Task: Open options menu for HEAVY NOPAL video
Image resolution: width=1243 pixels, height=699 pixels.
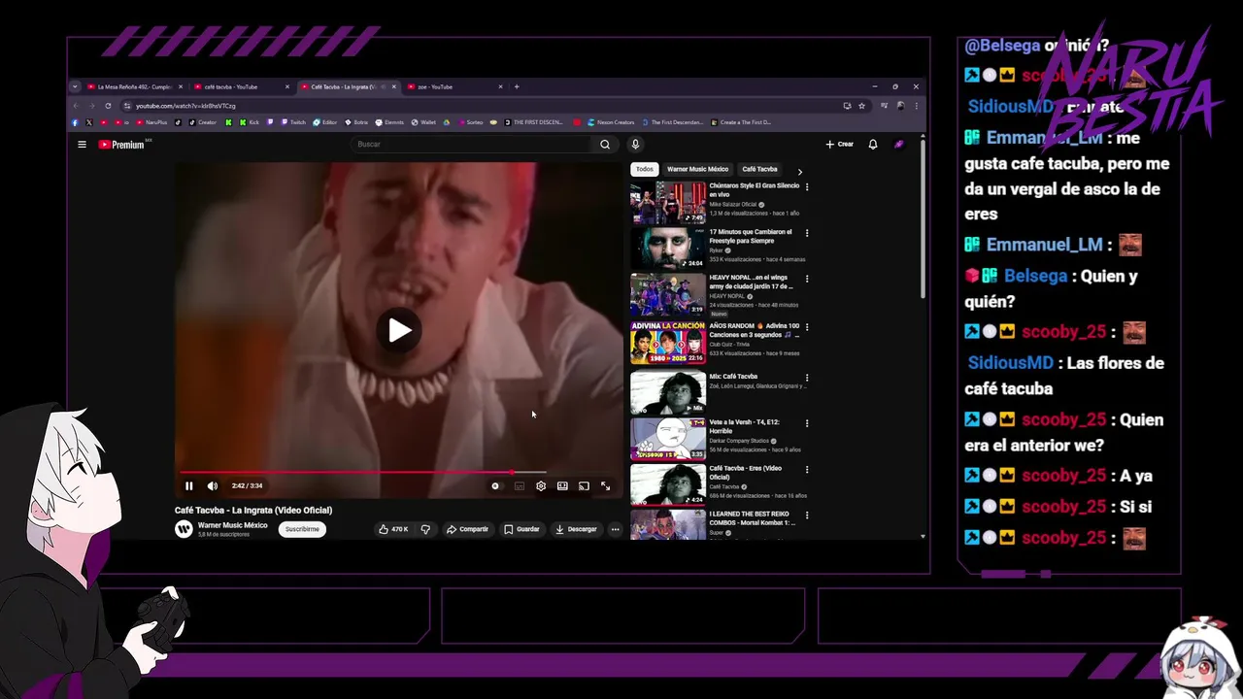Action: (x=807, y=279)
